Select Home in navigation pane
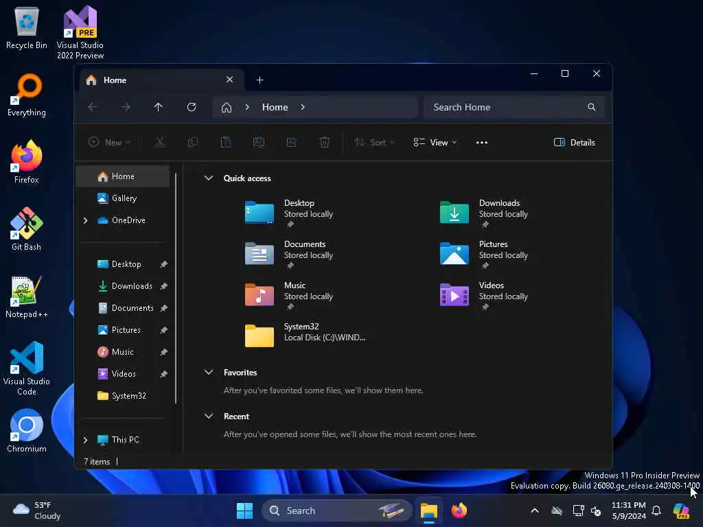The width and height of the screenshot is (703, 527). pyautogui.click(x=122, y=176)
